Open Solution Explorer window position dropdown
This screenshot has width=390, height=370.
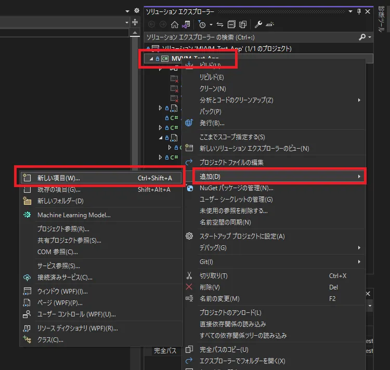click(350, 11)
